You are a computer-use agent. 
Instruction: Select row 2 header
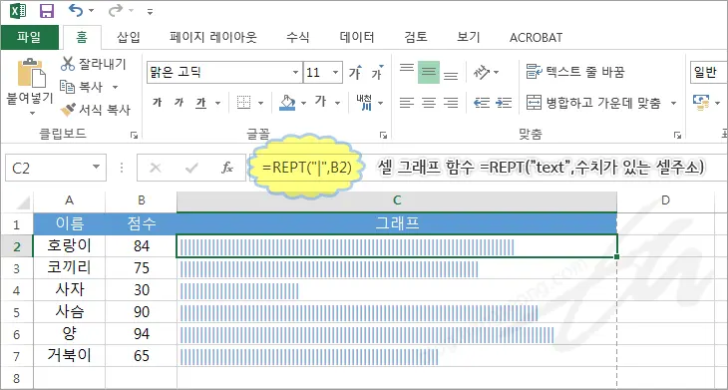coord(17,246)
